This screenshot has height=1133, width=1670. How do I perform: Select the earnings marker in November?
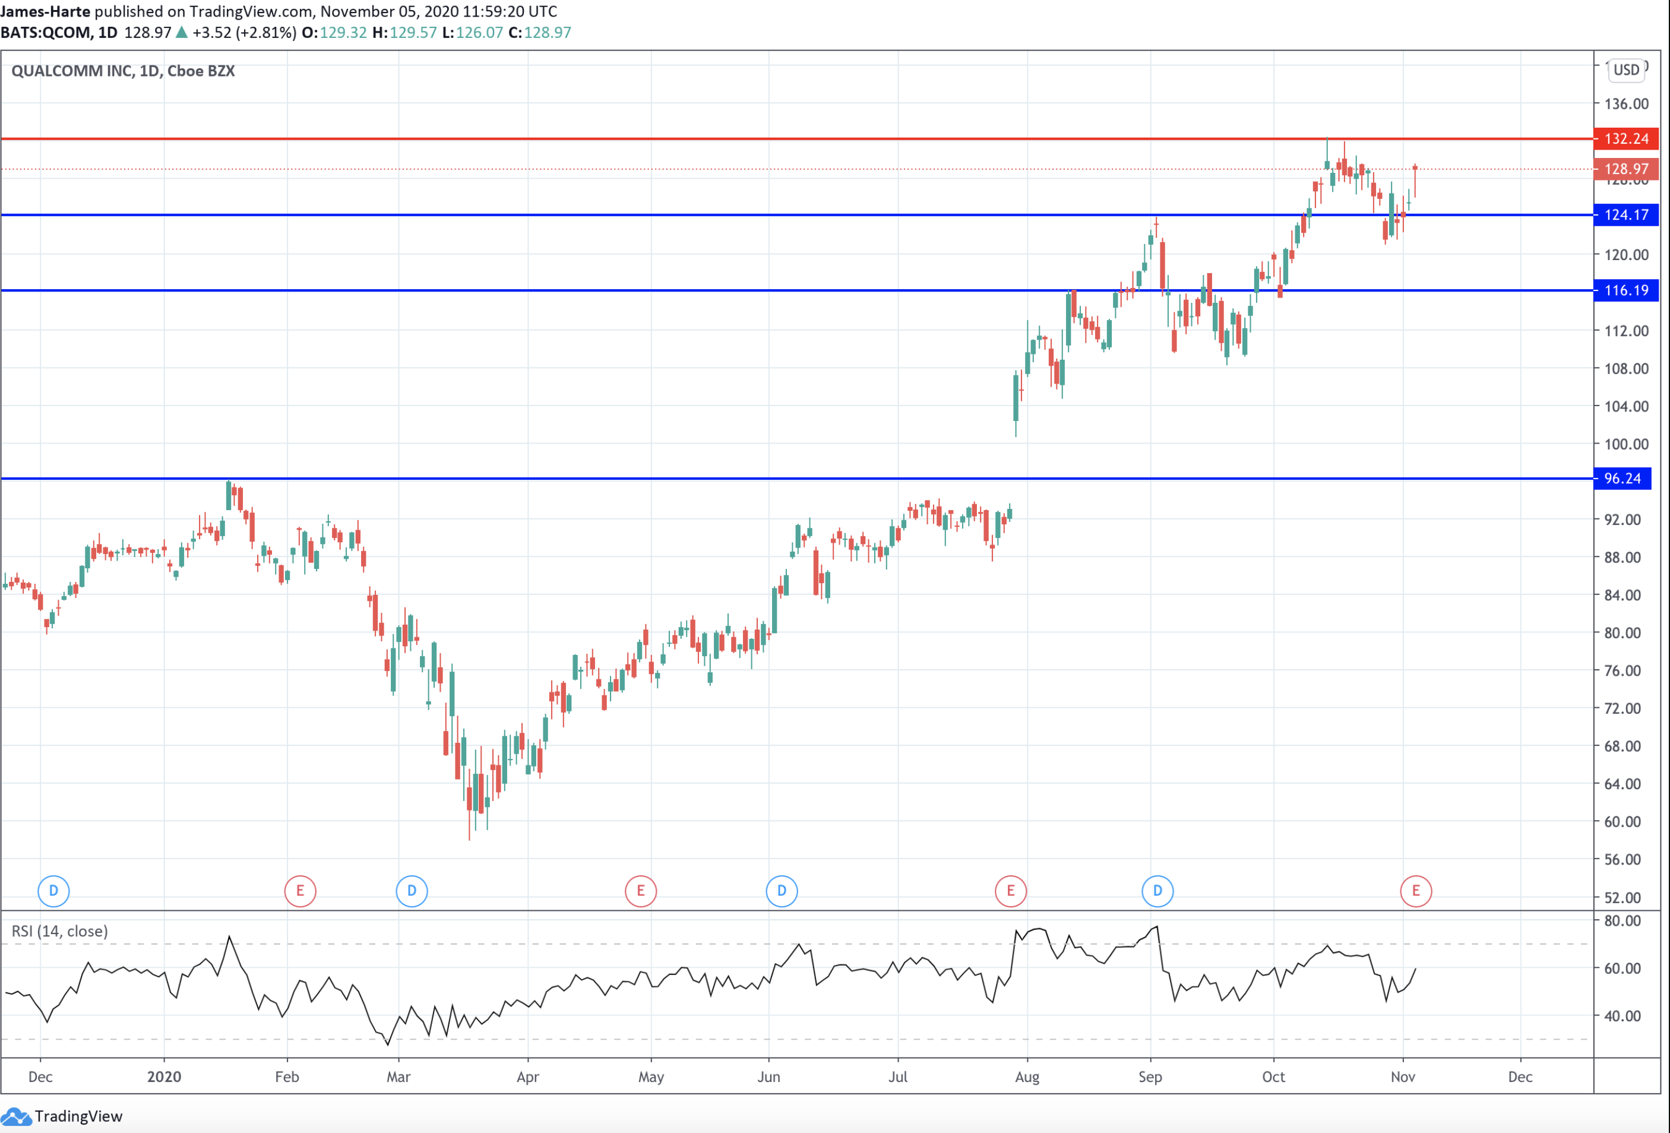pyautogui.click(x=1416, y=891)
